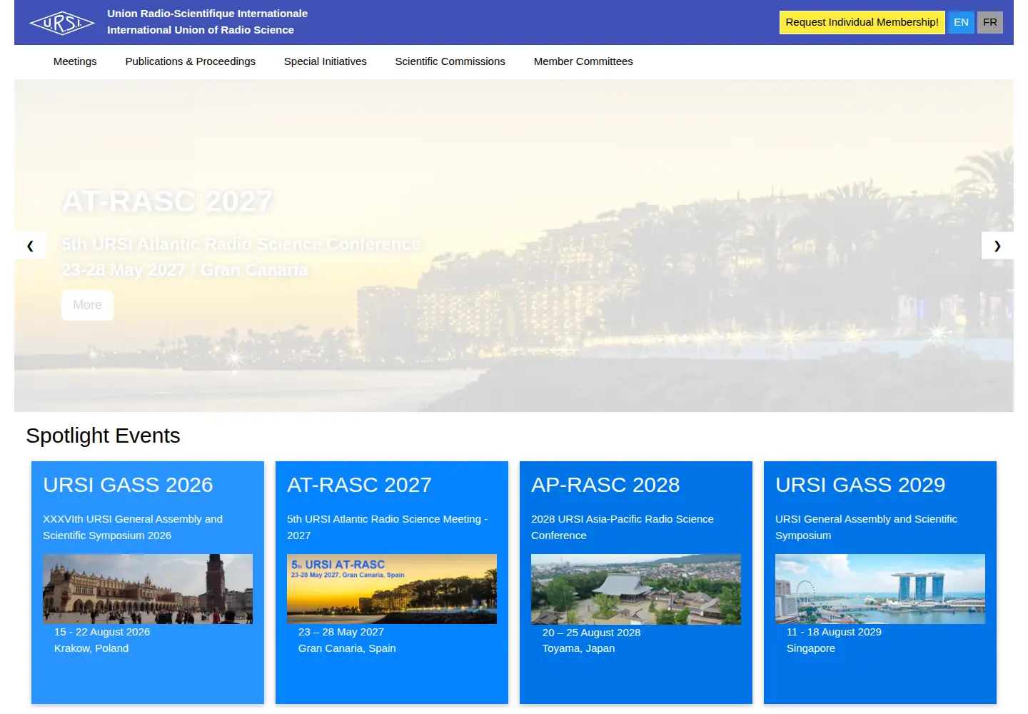
Task: Open the Member Committees menu
Action: (583, 61)
